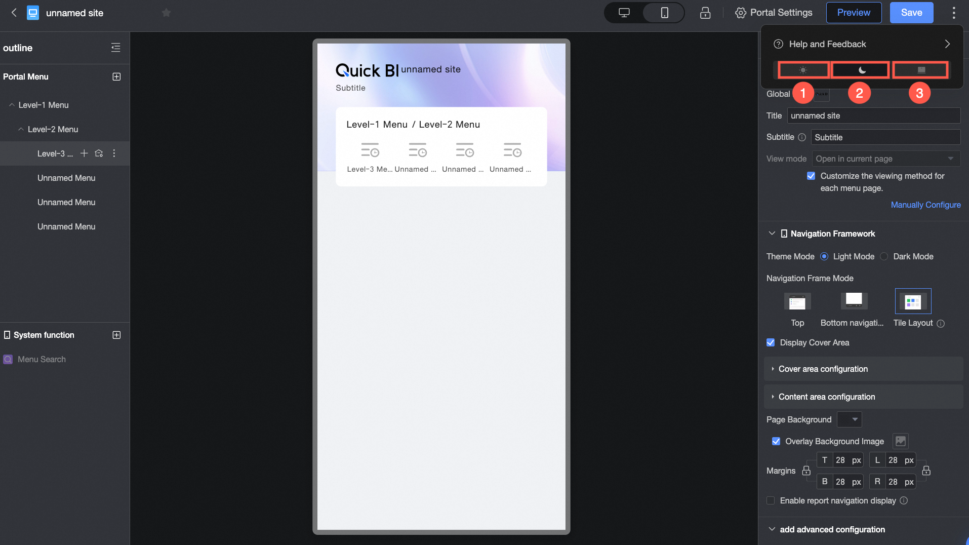Expand the Help and Feedback submenu arrow
Viewport: 969px width, 545px height.
coord(947,44)
